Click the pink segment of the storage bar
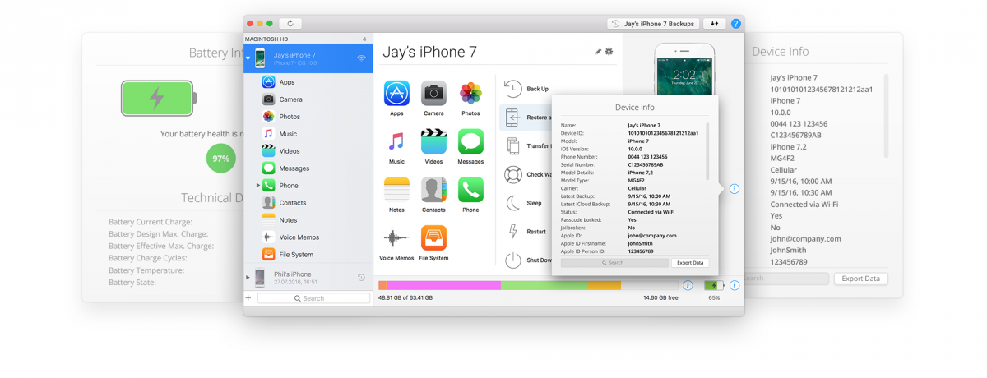Image resolution: width=987 pixels, height=378 pixels. [443, 285]
